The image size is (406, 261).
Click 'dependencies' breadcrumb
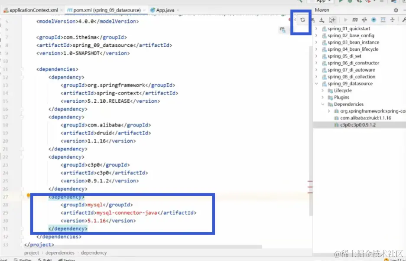point(60,253)
